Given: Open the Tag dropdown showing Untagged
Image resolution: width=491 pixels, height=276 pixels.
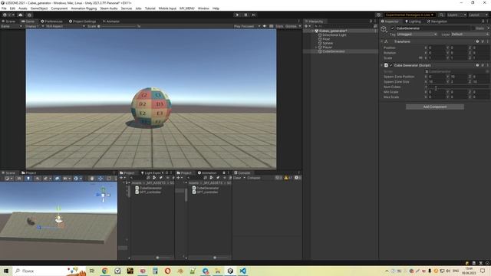Looking at the screenshot, I should [417, 34].
